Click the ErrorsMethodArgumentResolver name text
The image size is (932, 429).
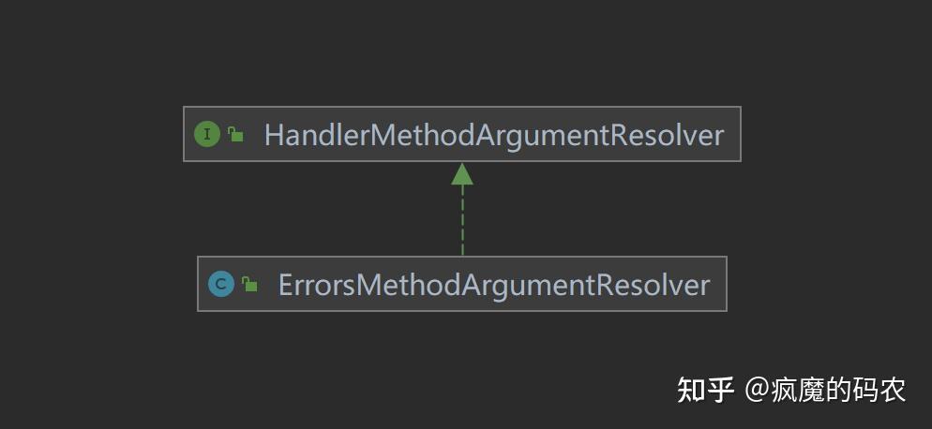494,285
